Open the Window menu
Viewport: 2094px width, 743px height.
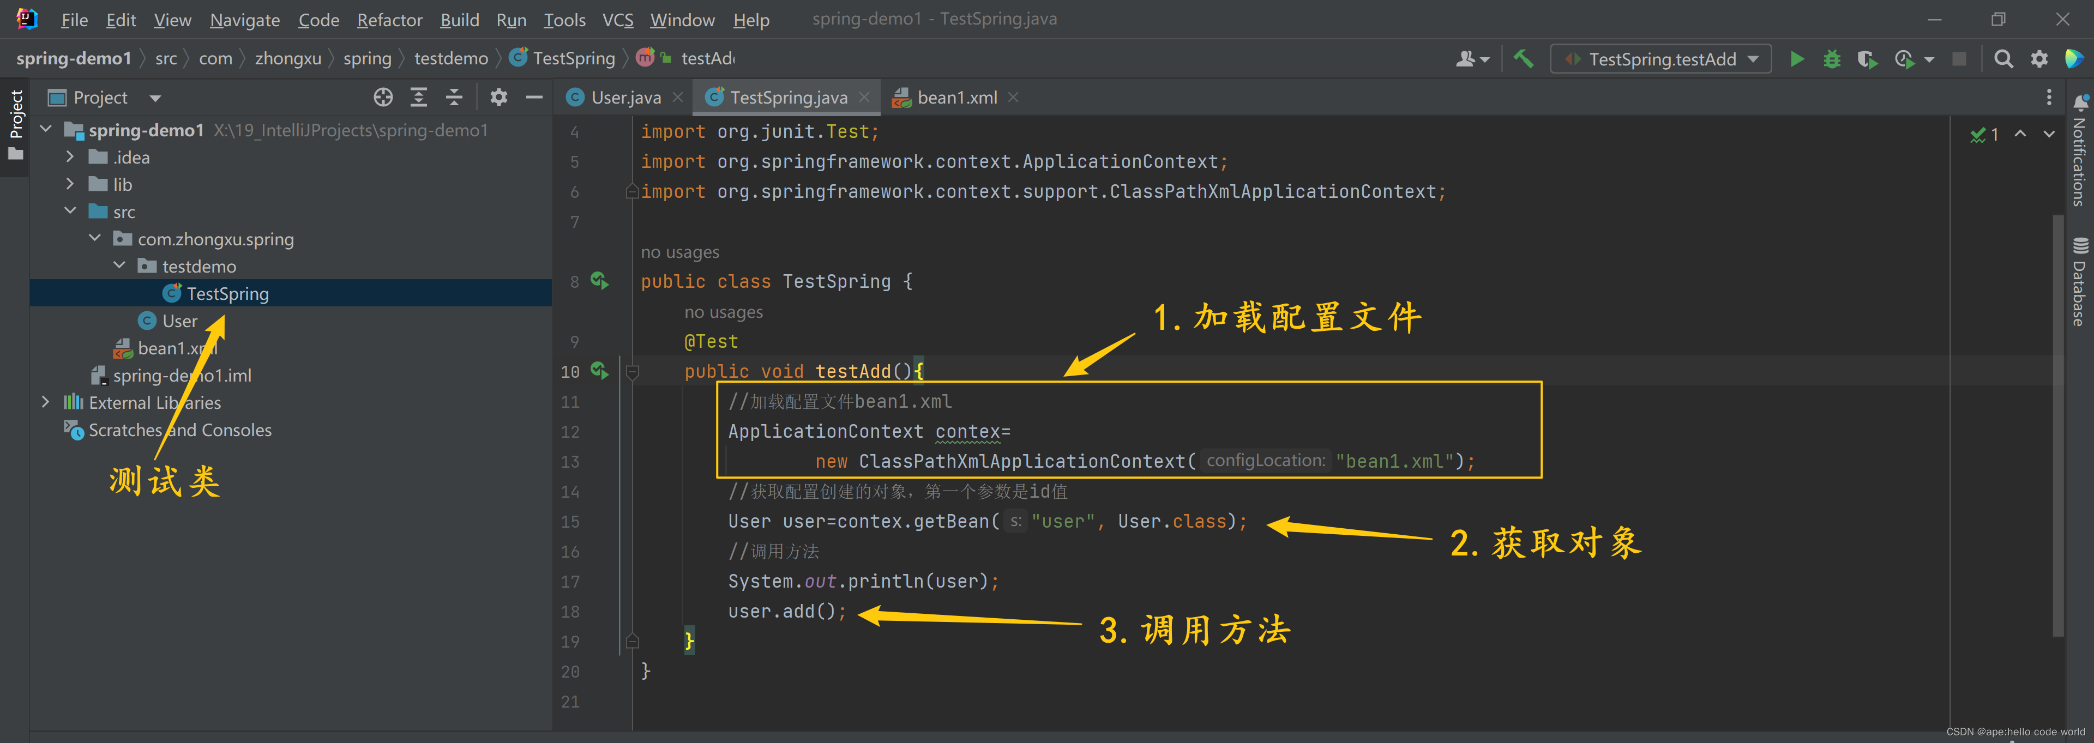click(x=682, y=20)
